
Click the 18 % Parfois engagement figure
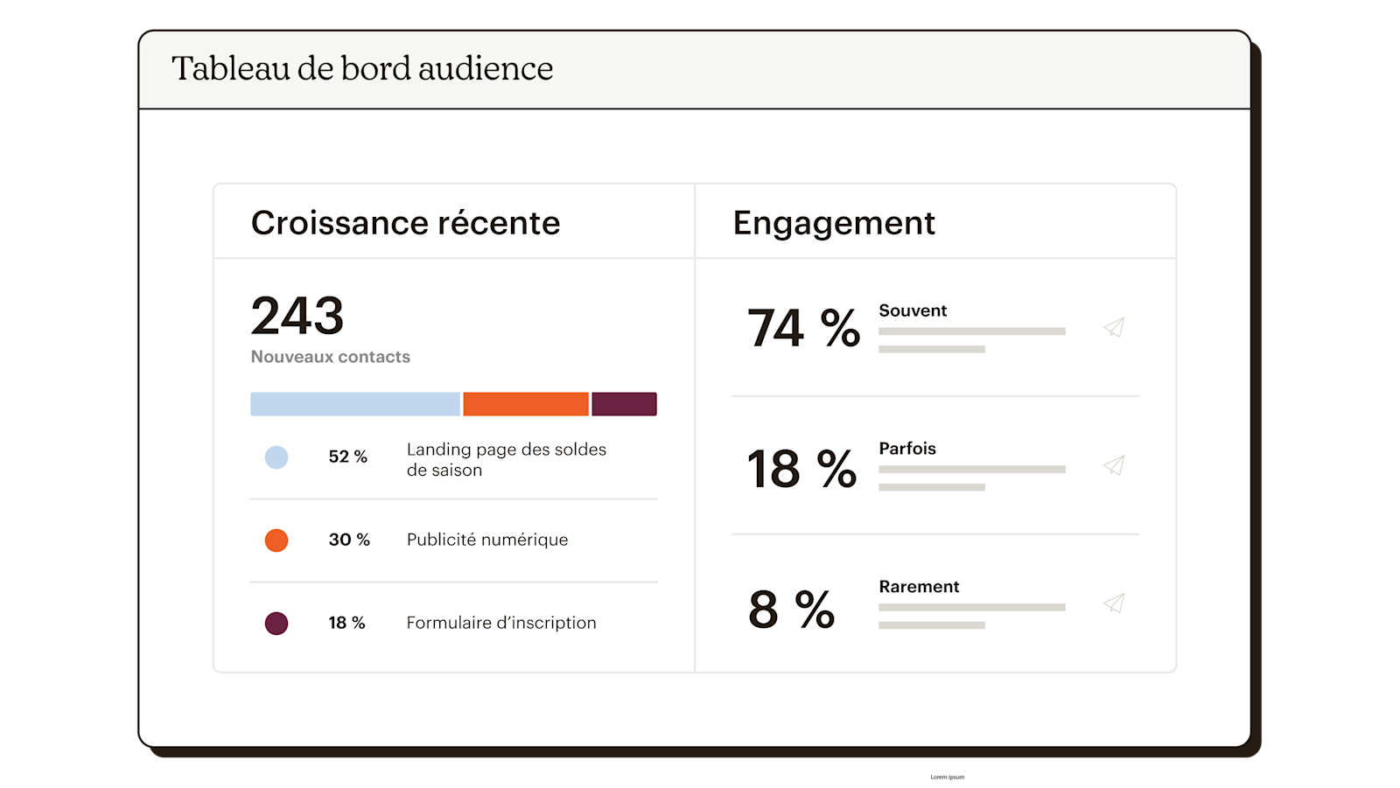[x=801, y=469]
